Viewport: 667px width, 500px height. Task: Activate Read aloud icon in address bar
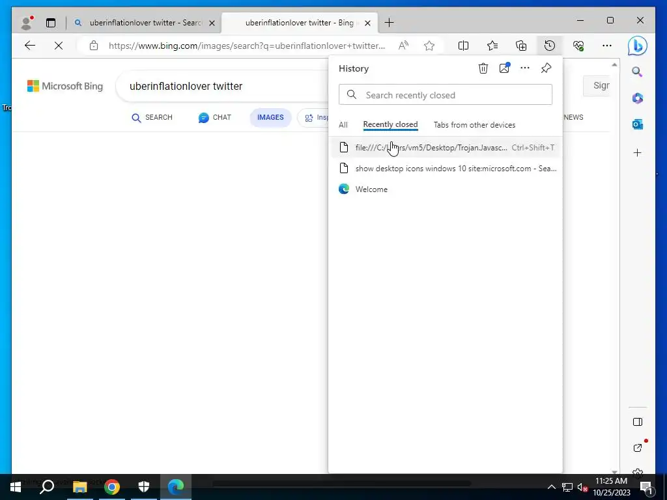click(403, 46)
